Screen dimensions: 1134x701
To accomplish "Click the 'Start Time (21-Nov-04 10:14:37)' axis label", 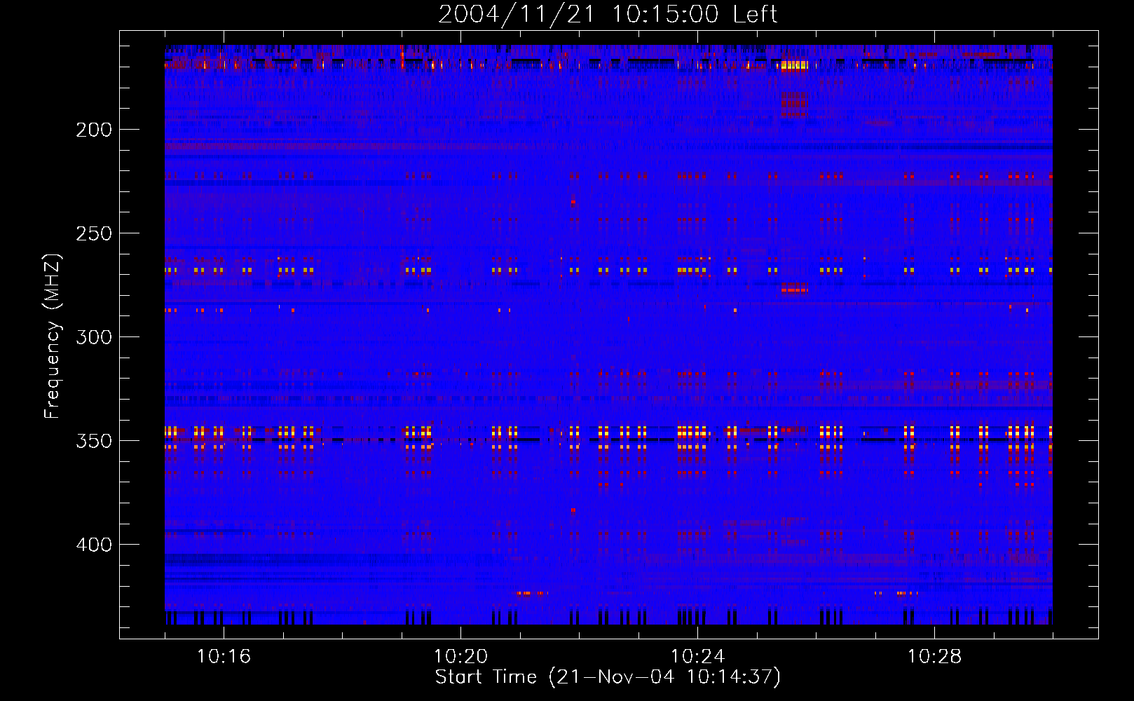I will point(608,677).
